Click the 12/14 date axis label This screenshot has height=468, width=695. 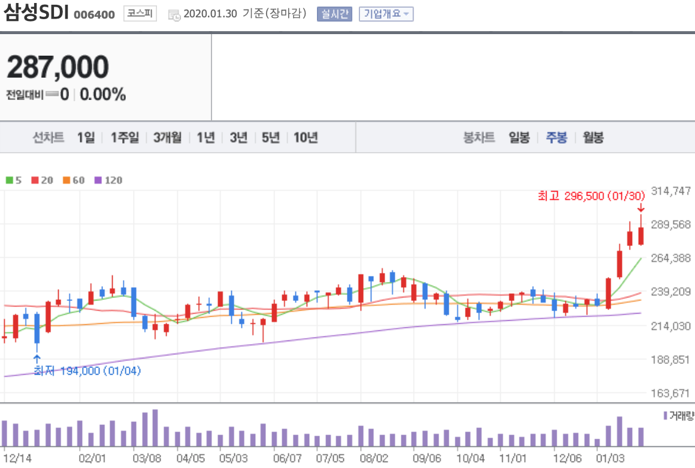tap(17, 458)
